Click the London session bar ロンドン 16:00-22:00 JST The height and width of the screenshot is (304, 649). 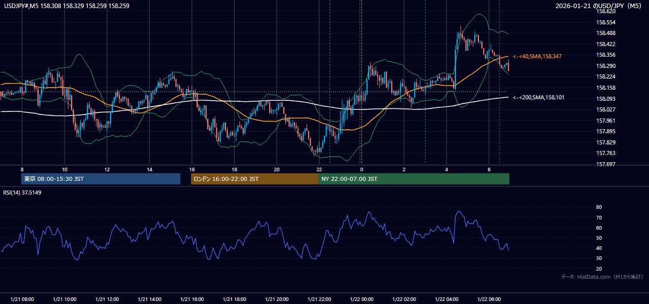[x=254, y=179]
